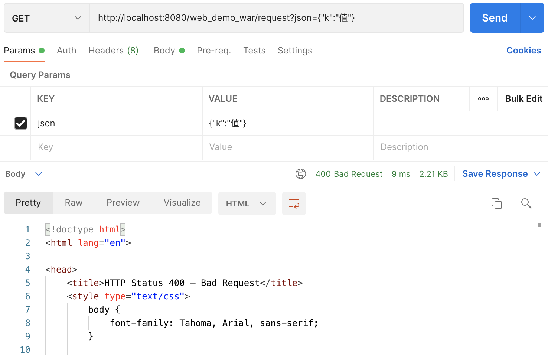The height and width of the screenshot is (355, 548).
Task: Expand the Send button arrow options
Action: tap(532, 18)
